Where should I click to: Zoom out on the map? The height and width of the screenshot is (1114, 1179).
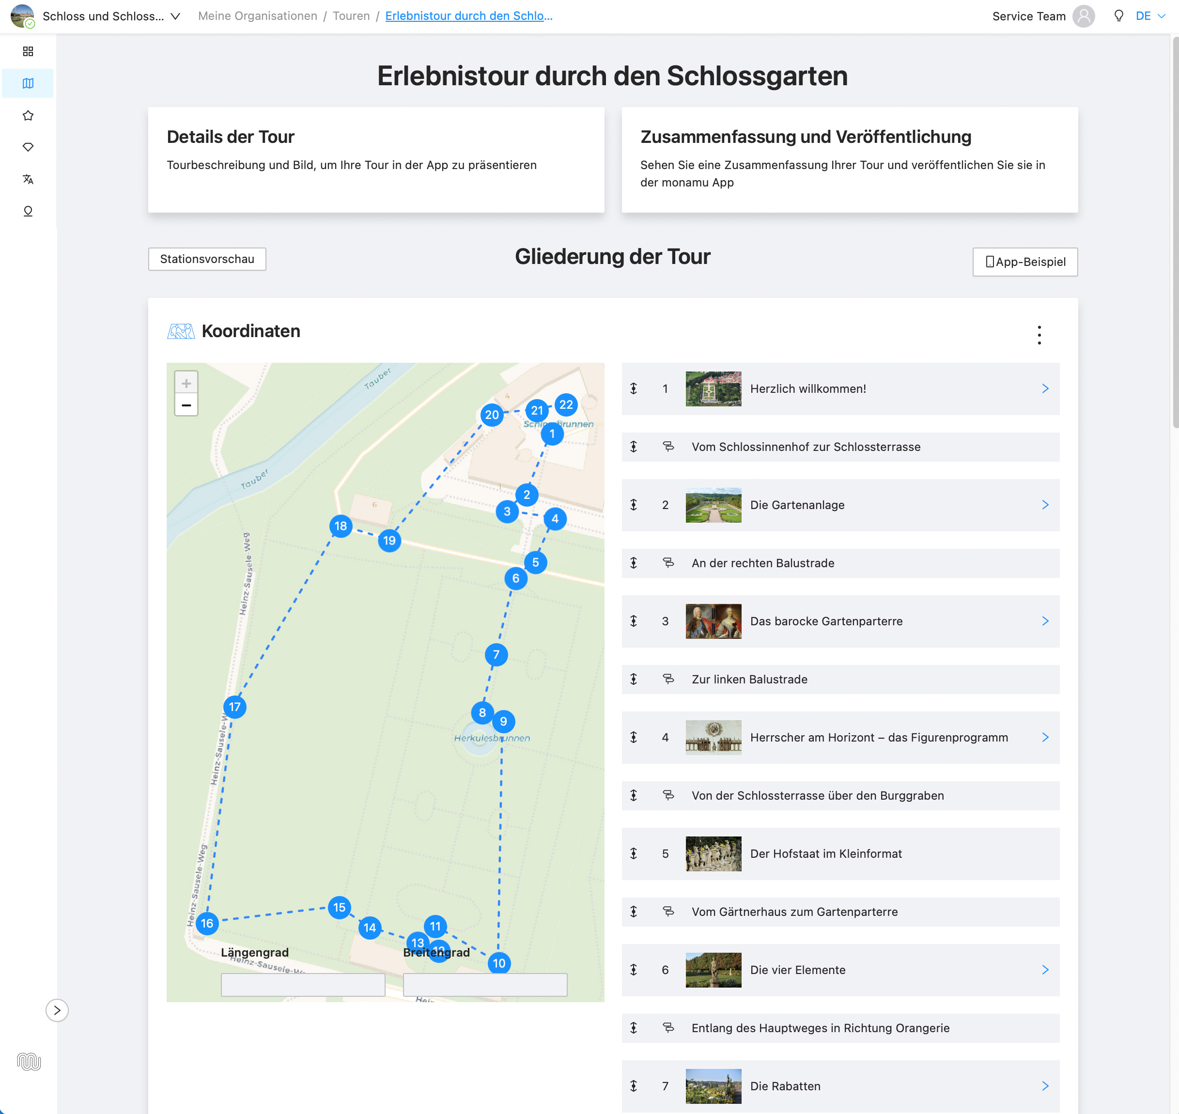pos(186,405)
